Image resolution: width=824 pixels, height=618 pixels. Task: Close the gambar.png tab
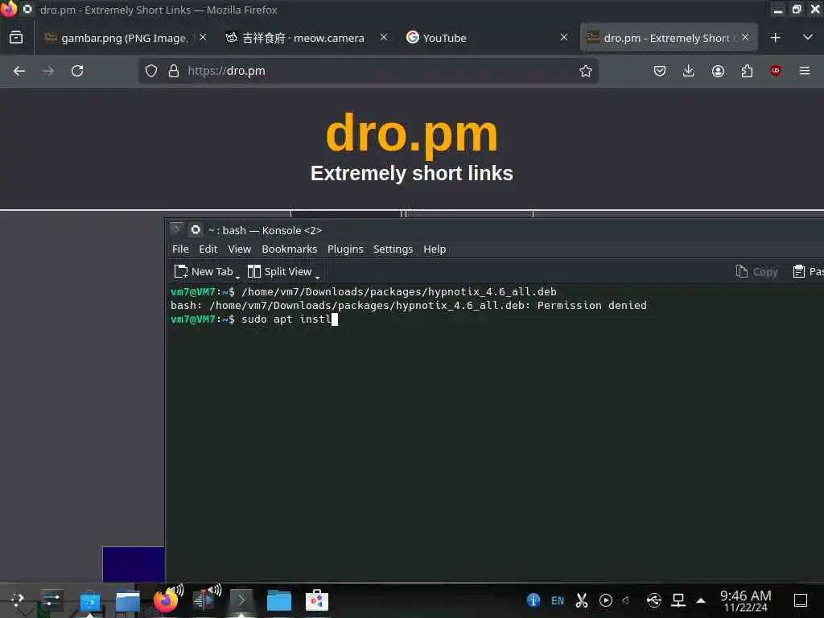(202, 37)
